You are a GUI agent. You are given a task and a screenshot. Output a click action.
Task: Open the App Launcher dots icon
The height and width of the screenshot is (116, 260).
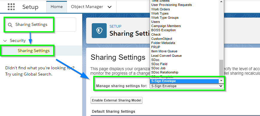click(x=11, y=7)
